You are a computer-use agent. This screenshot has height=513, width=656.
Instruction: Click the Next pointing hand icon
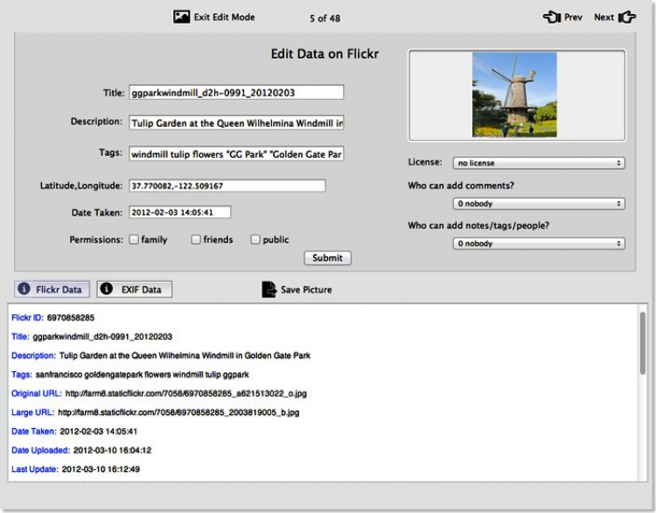(627, 18)
